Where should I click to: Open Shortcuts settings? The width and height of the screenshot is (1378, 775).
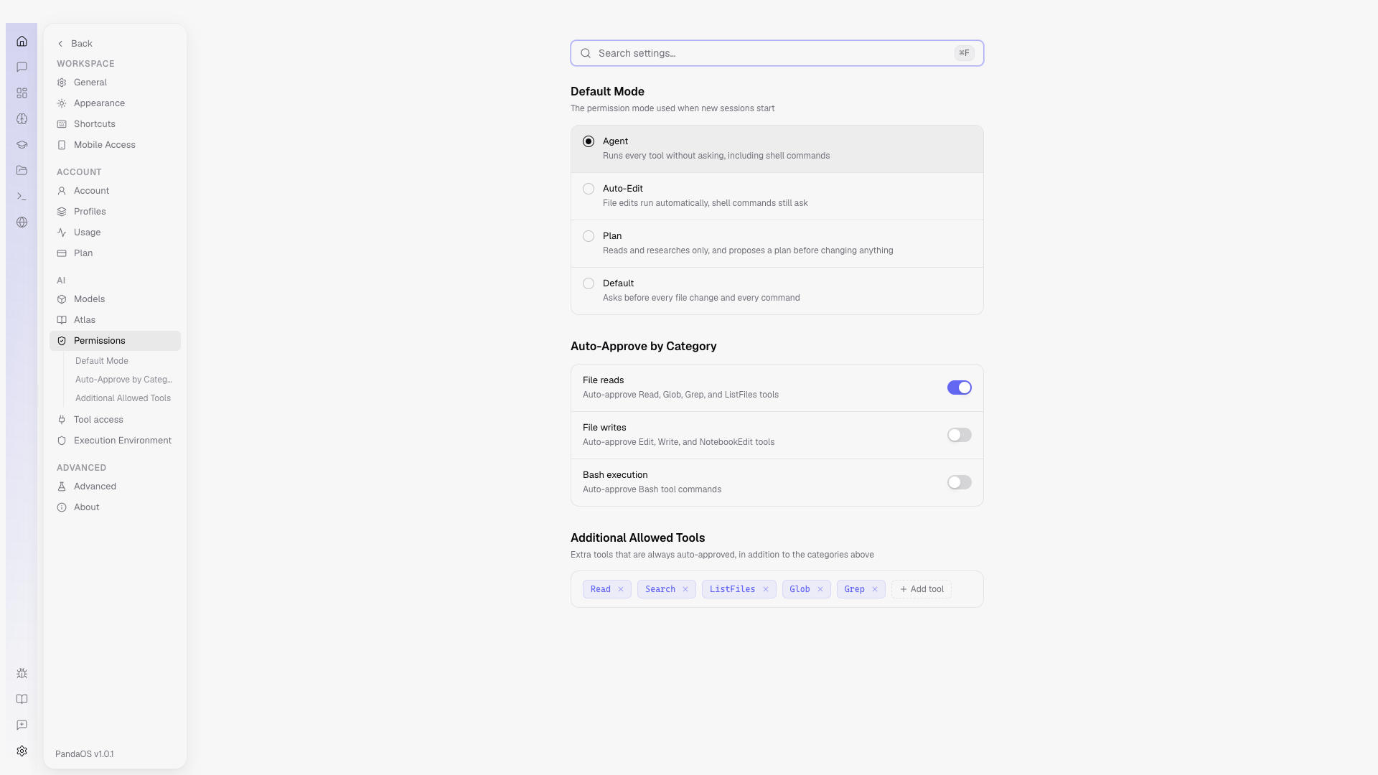pyautogui.click(x=115, y=124)
